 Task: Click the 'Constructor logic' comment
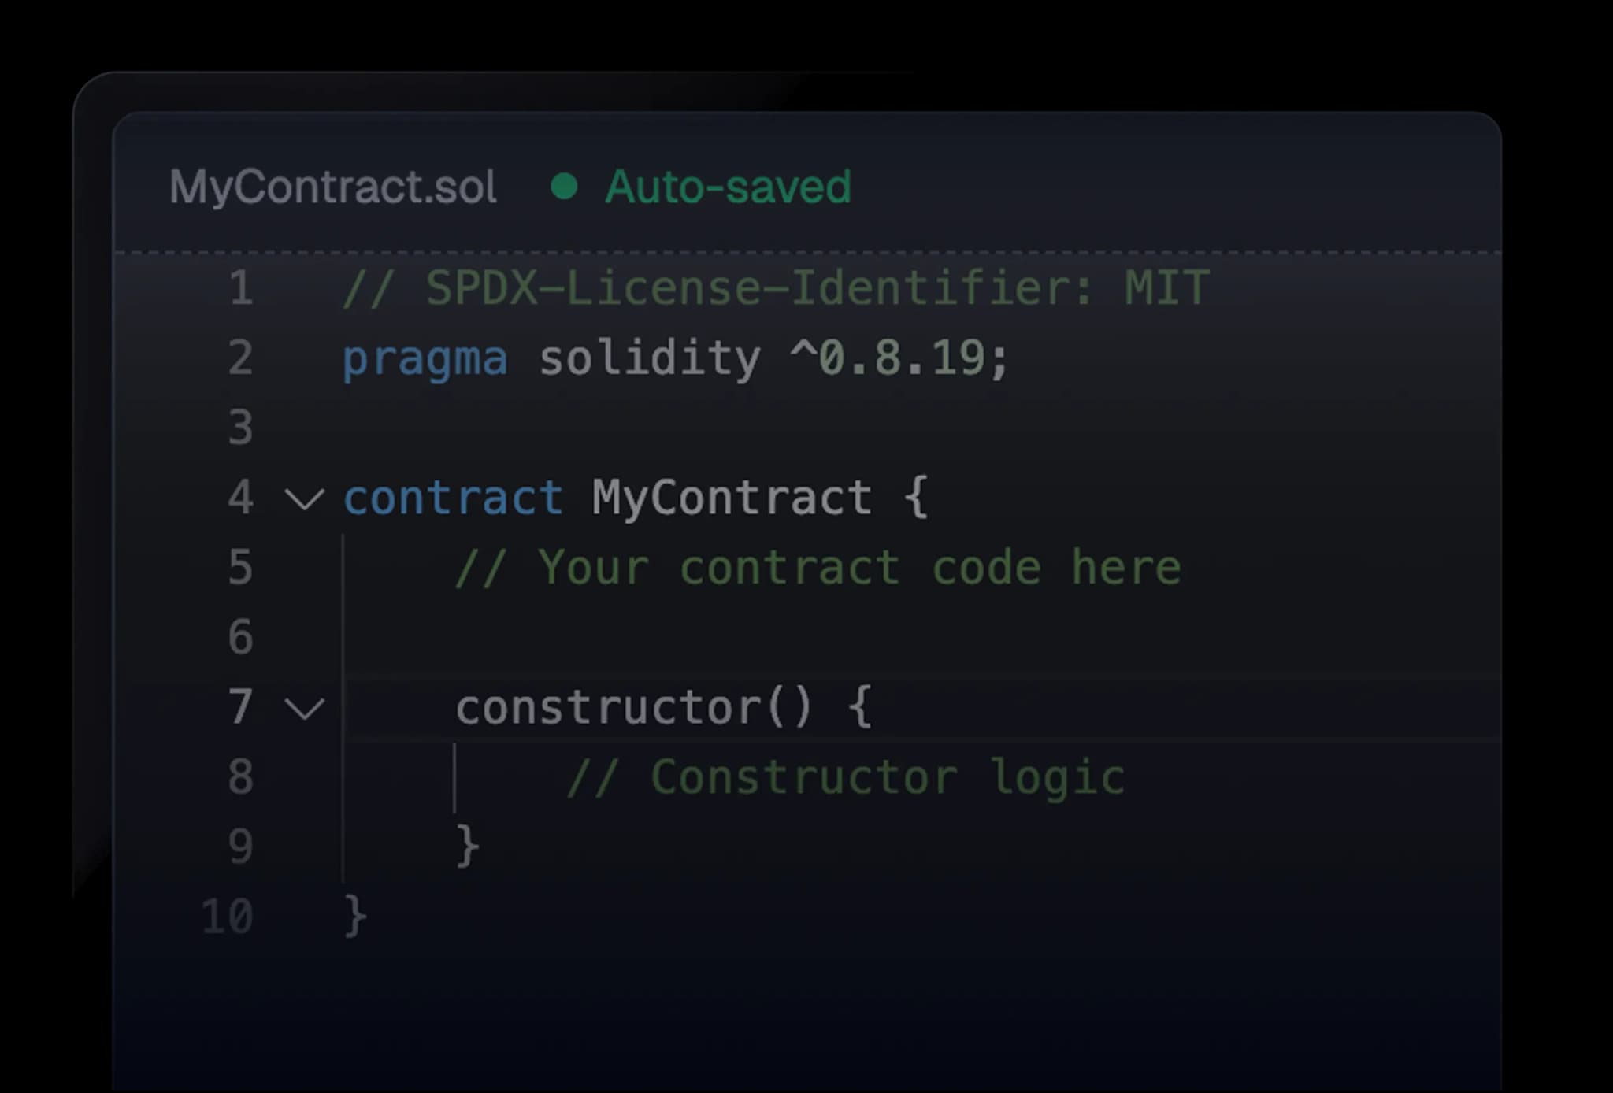846,778
